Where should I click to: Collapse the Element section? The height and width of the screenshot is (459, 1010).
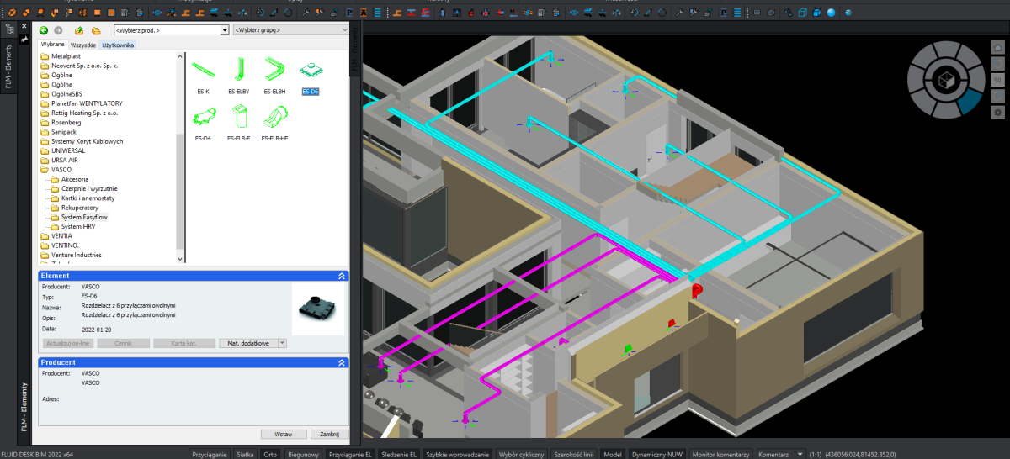point(342,276)
